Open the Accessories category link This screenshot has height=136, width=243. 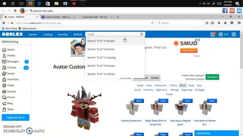160,85
